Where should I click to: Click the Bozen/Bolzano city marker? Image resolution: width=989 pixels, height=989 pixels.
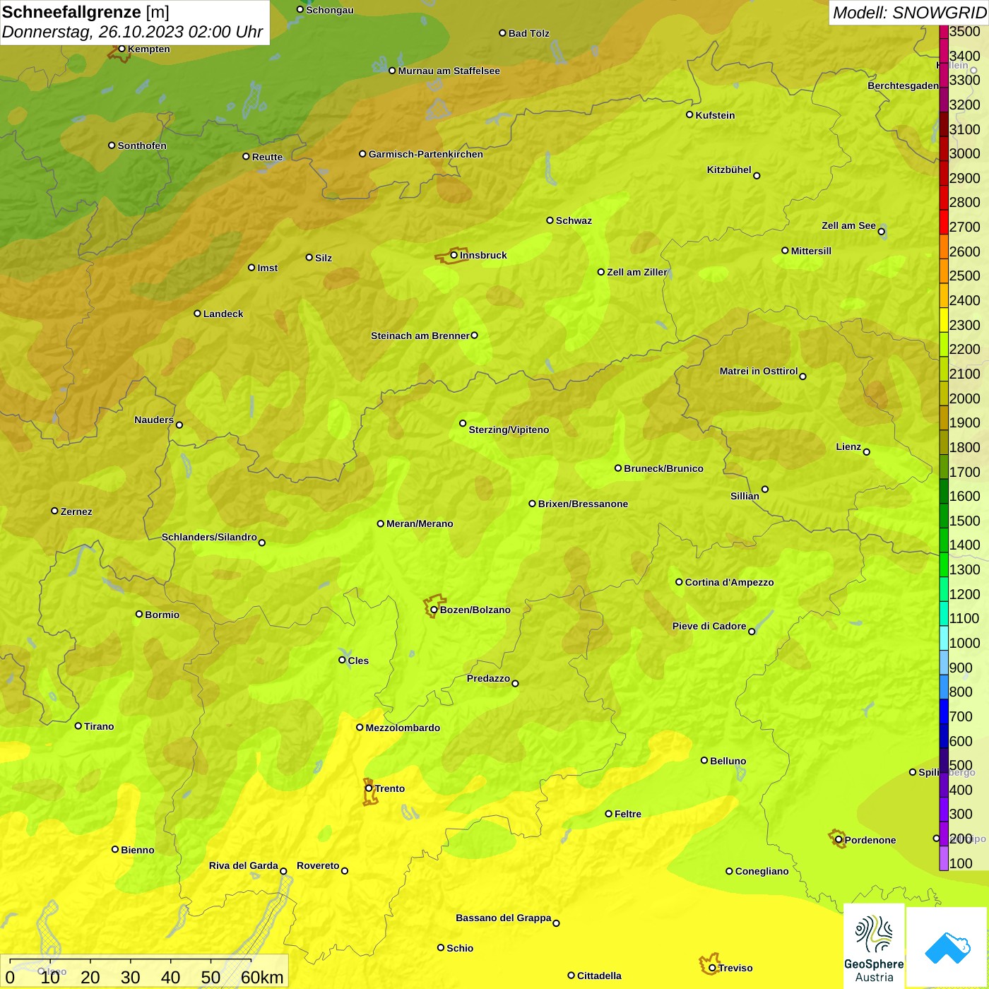434,610
